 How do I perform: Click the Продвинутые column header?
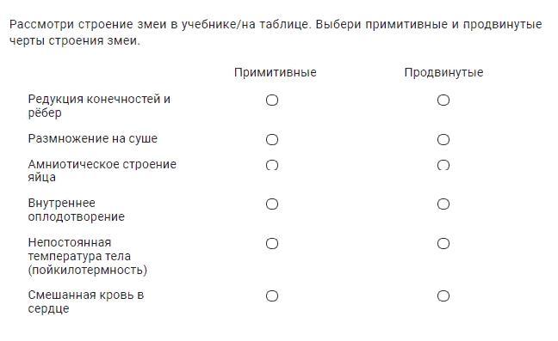click(443, 72)
